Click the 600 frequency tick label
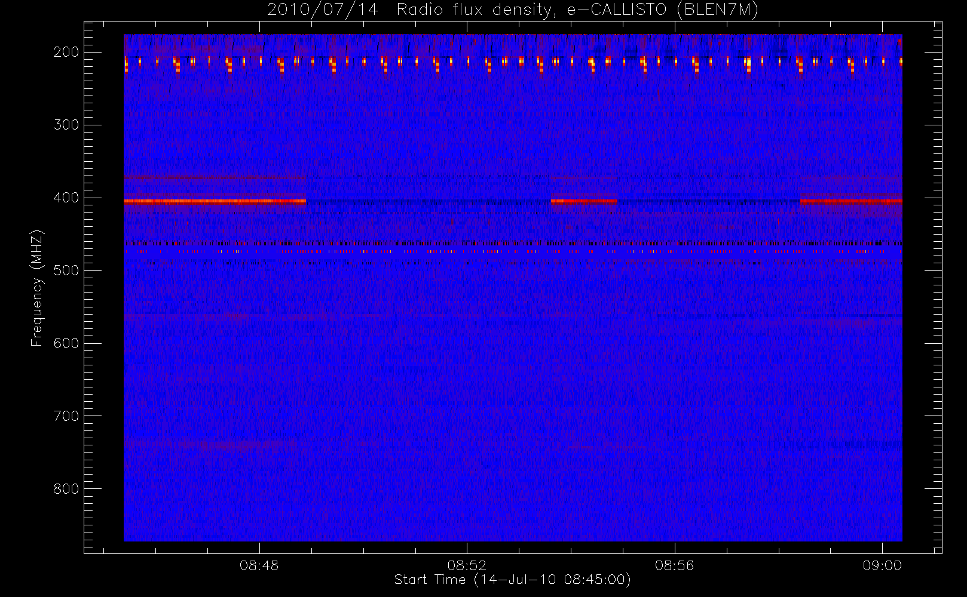Screen dimensions: 967x597 pyautogui.click(x=66, y=343)
